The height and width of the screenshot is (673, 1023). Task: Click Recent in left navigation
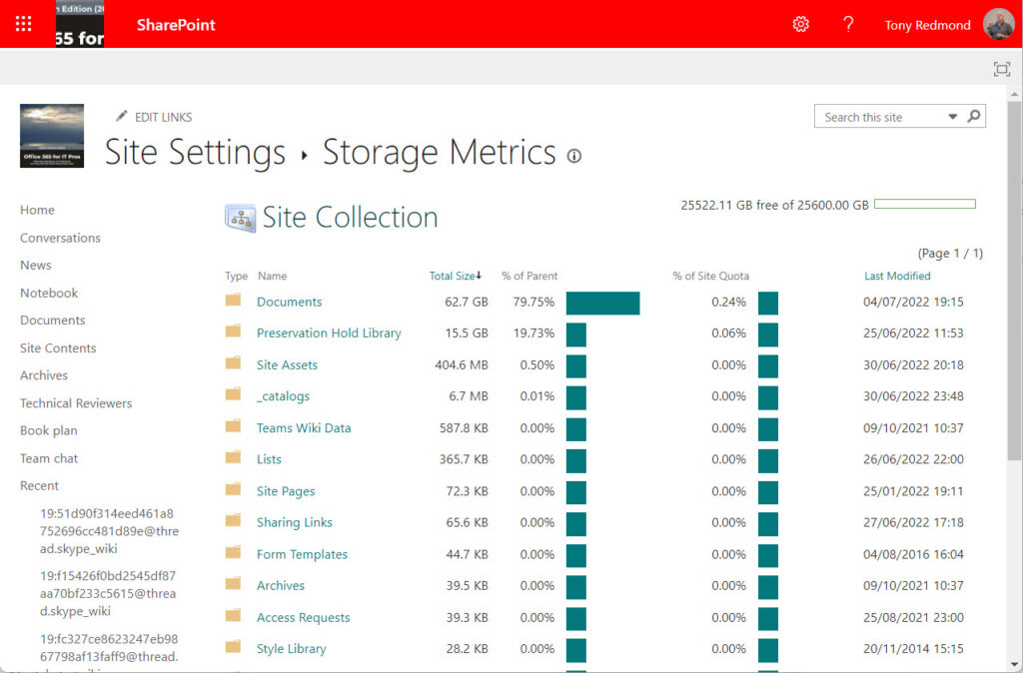(x=39, y=486)
